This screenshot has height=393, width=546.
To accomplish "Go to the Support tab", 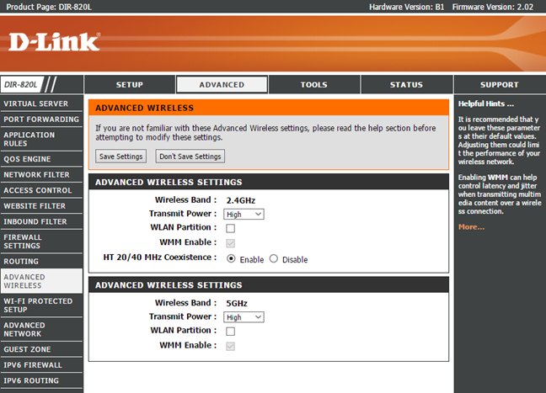I will pos(500,84).
